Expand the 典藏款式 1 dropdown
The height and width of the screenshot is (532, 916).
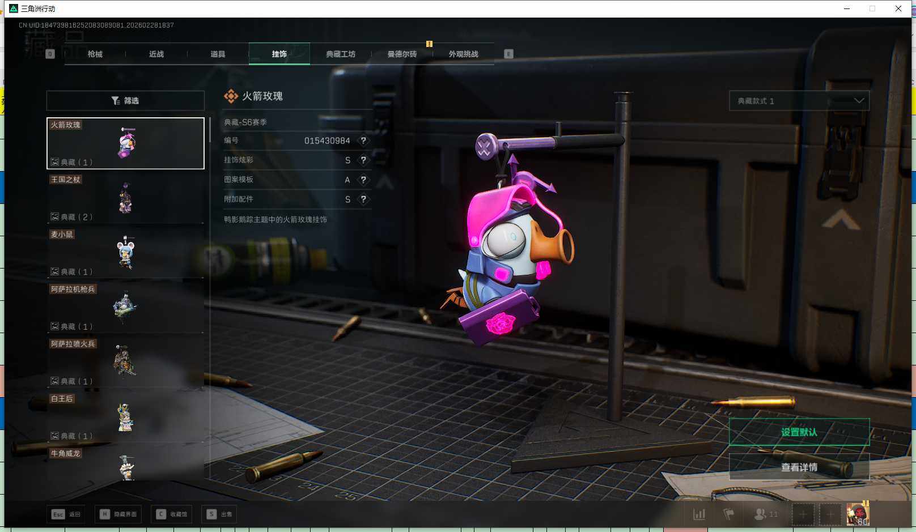799,101
